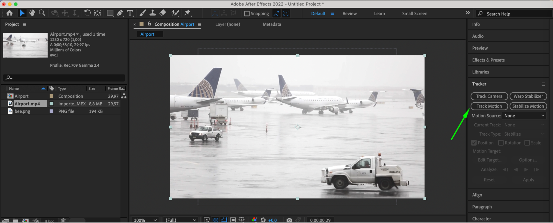Check the Scale tracker option

point(527,143)
